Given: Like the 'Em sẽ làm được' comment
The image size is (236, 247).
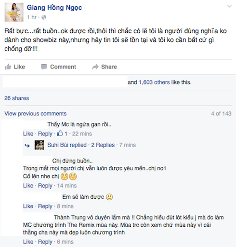Looking at the screenshot, I should pyautogui.click(x=28, y=206).
